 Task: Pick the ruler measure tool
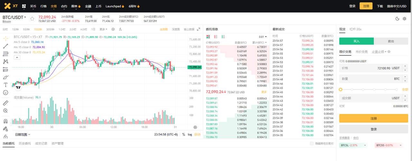coord(5,103)
